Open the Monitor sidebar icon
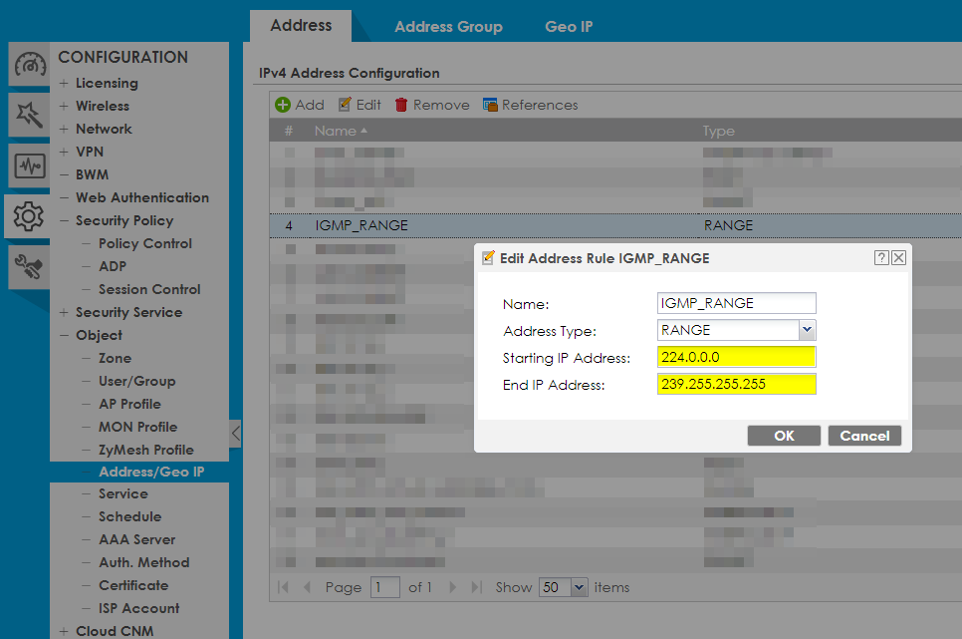 point(30,165)
